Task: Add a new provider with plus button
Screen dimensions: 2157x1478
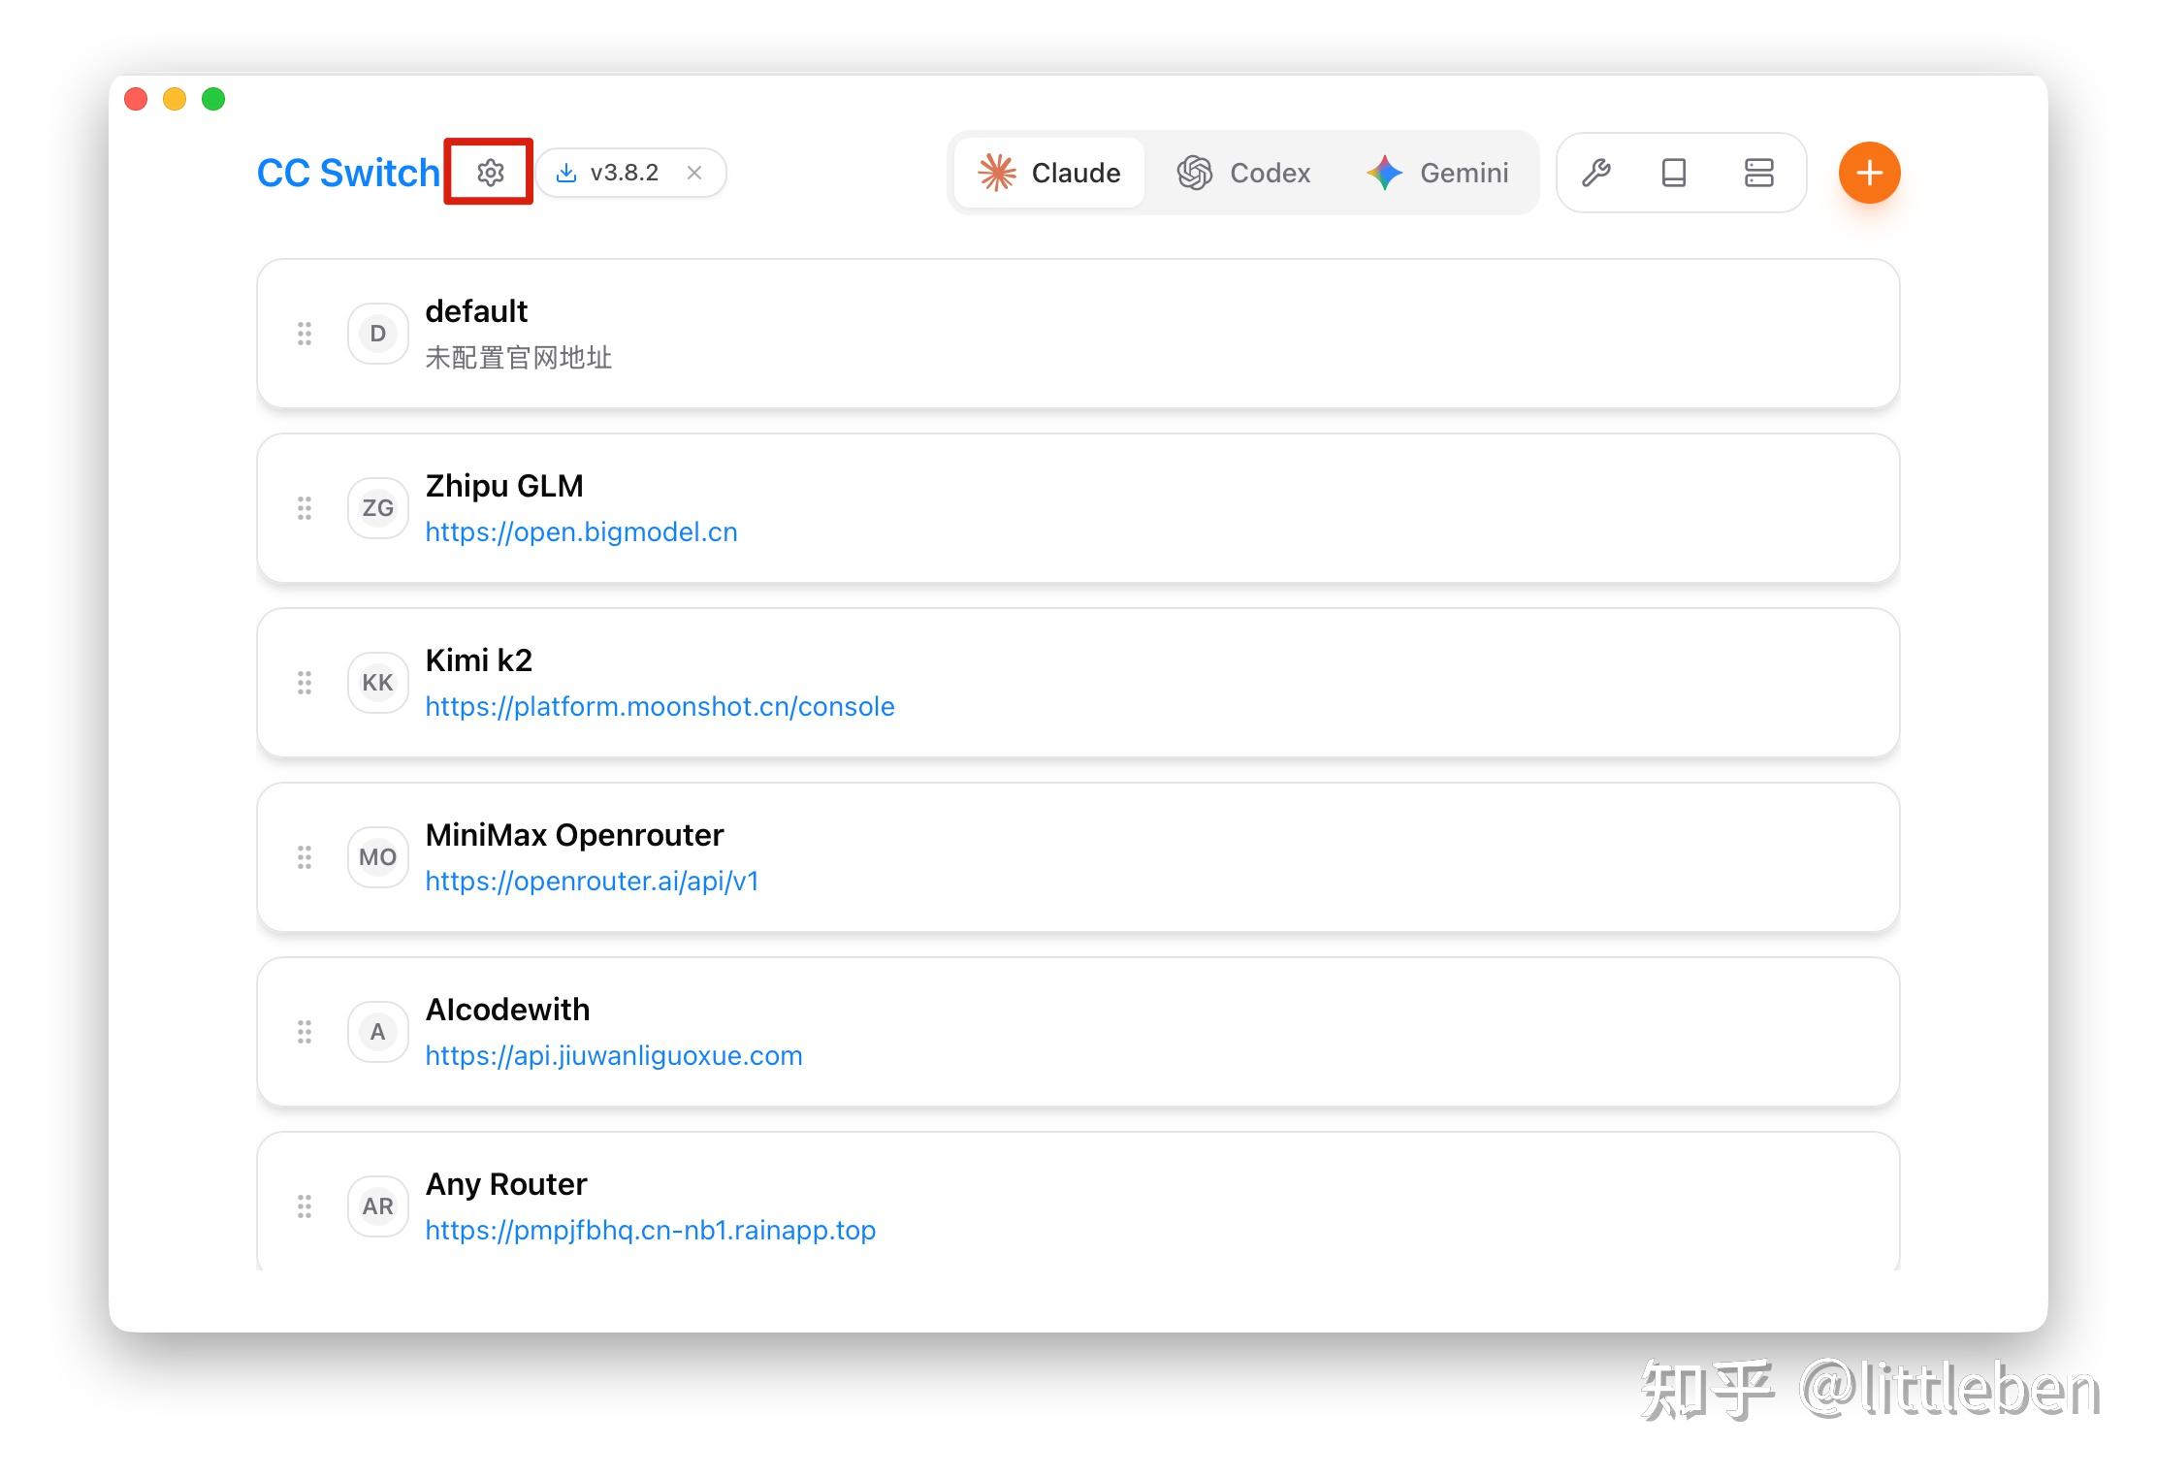Action: [1868, 173]
